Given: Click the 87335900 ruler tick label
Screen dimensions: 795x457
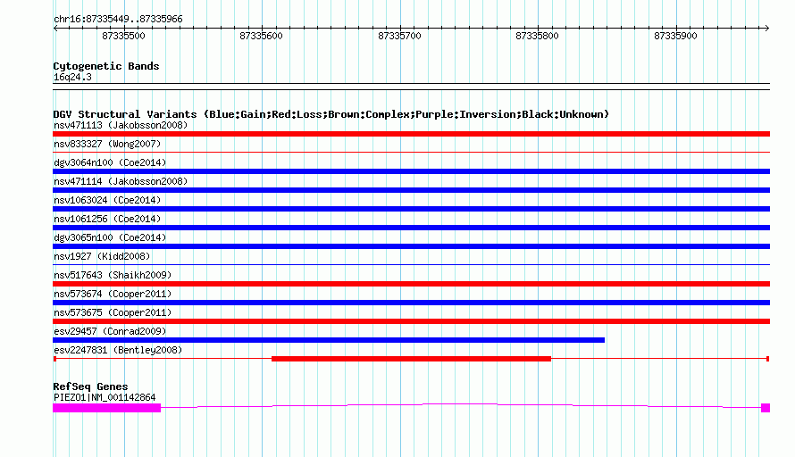Looking at the screenshot, I should 675,36.
